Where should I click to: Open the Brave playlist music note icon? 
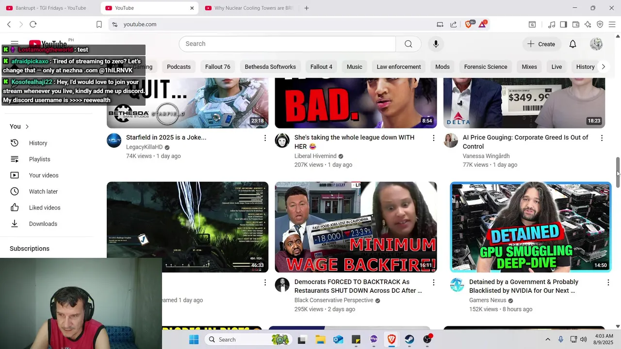point(552,24)
